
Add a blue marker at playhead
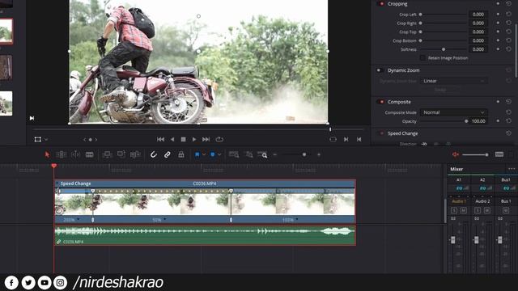pyautogui.click(x=213, y=154)
